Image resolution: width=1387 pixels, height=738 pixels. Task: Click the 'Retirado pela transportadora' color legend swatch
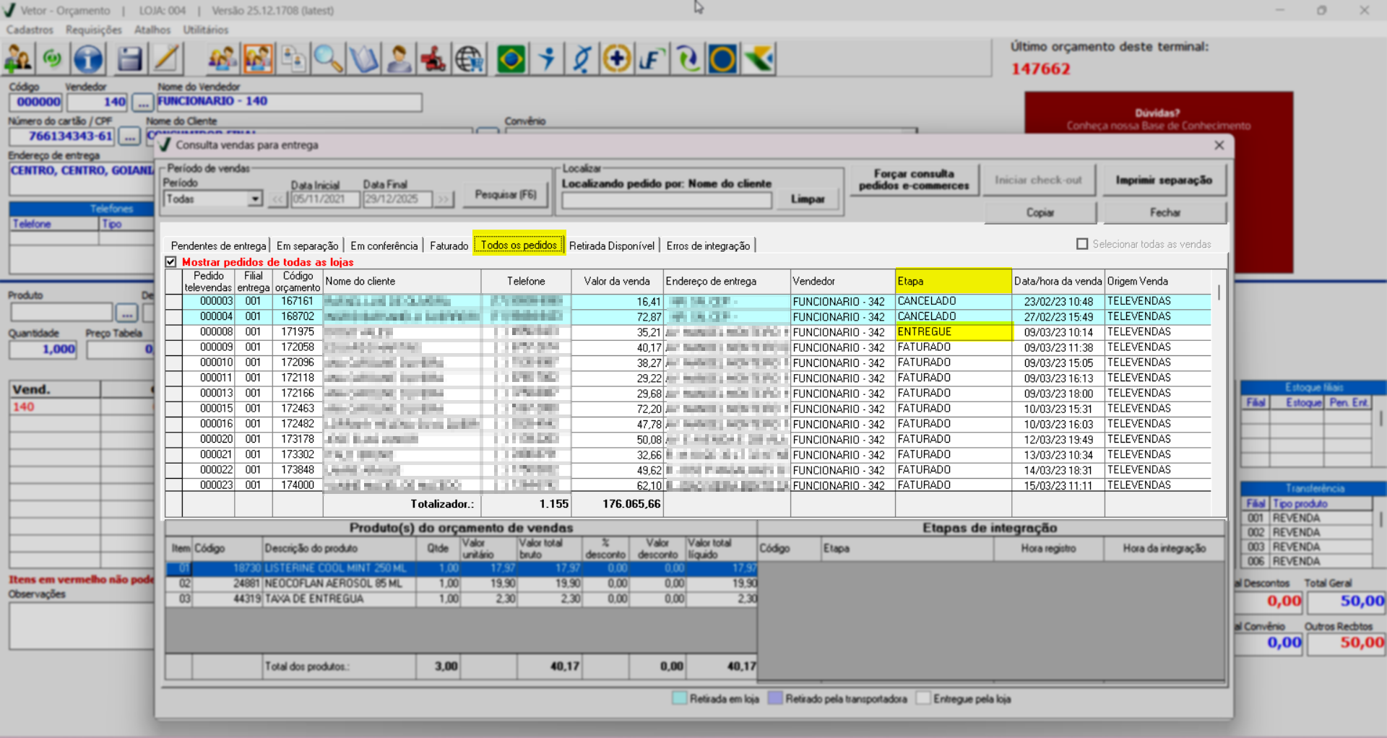click(x=775, y=698)
